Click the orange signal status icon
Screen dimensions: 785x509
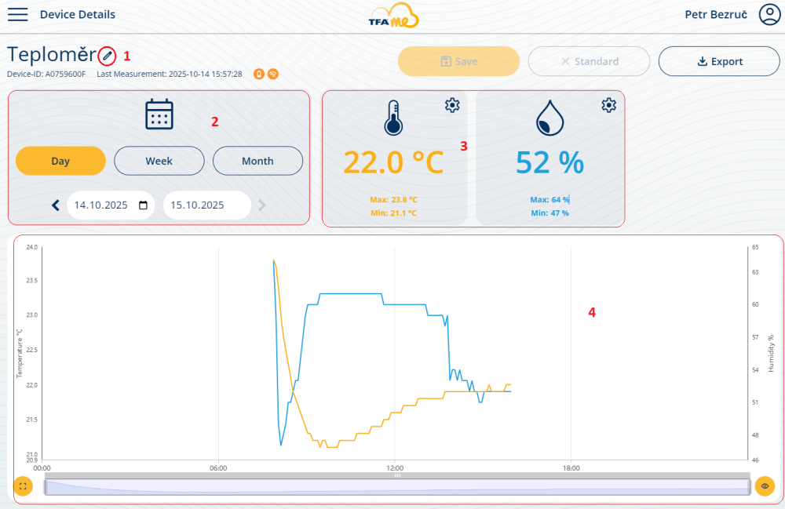click(x=272, y=75)
